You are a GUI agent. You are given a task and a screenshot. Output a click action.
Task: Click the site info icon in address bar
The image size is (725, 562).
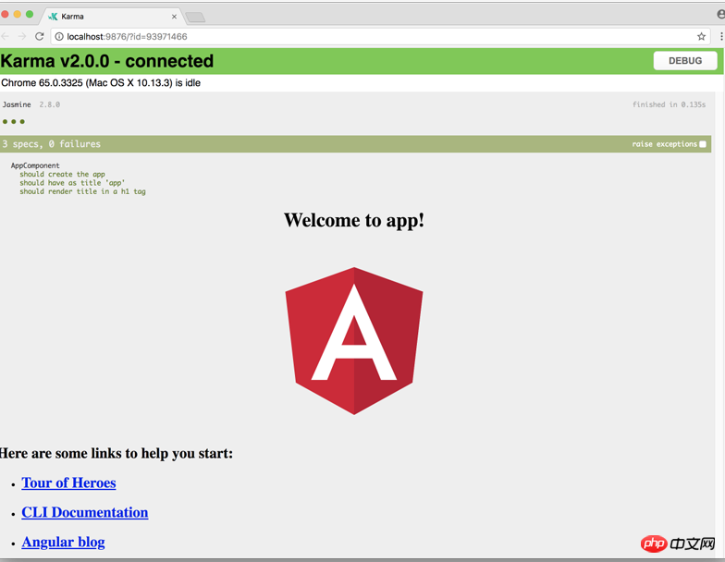click(x=59, y=37)
